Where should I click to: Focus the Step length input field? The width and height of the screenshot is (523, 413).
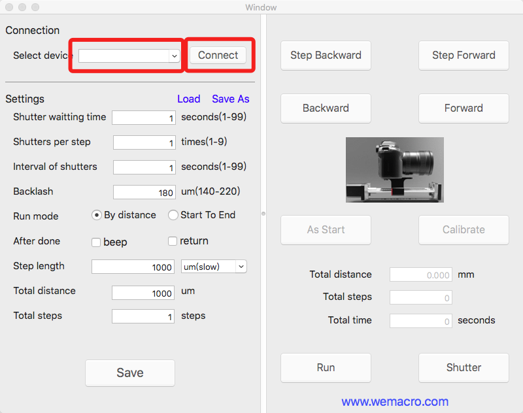click(133, 267)
